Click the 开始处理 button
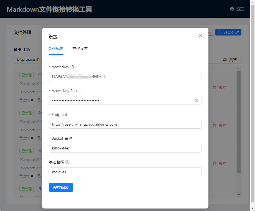Image resolution: width=255 pixels, height=211 pixels. pyautogui.click(x=228, y=32)
